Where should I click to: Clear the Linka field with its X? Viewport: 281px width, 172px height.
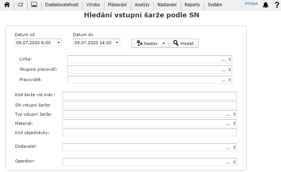[x=230, y=59]
